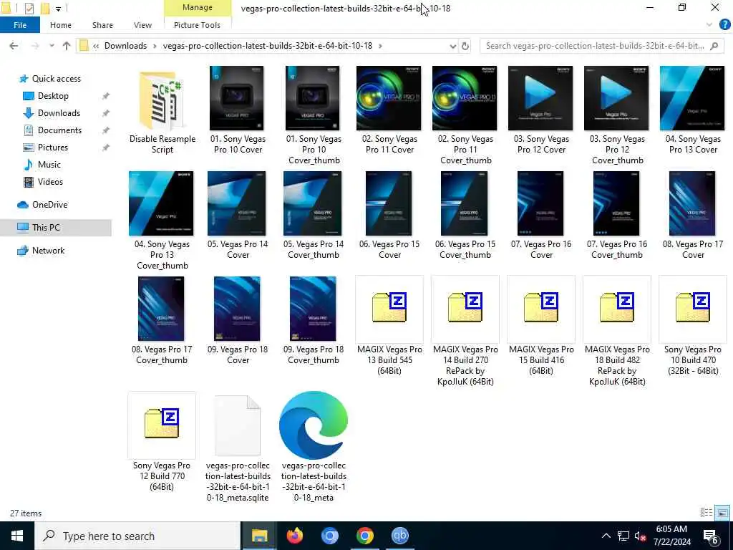Open Desktop in navigation pane
This screenshot has width=733, height=550.
(x=53, y=96)
